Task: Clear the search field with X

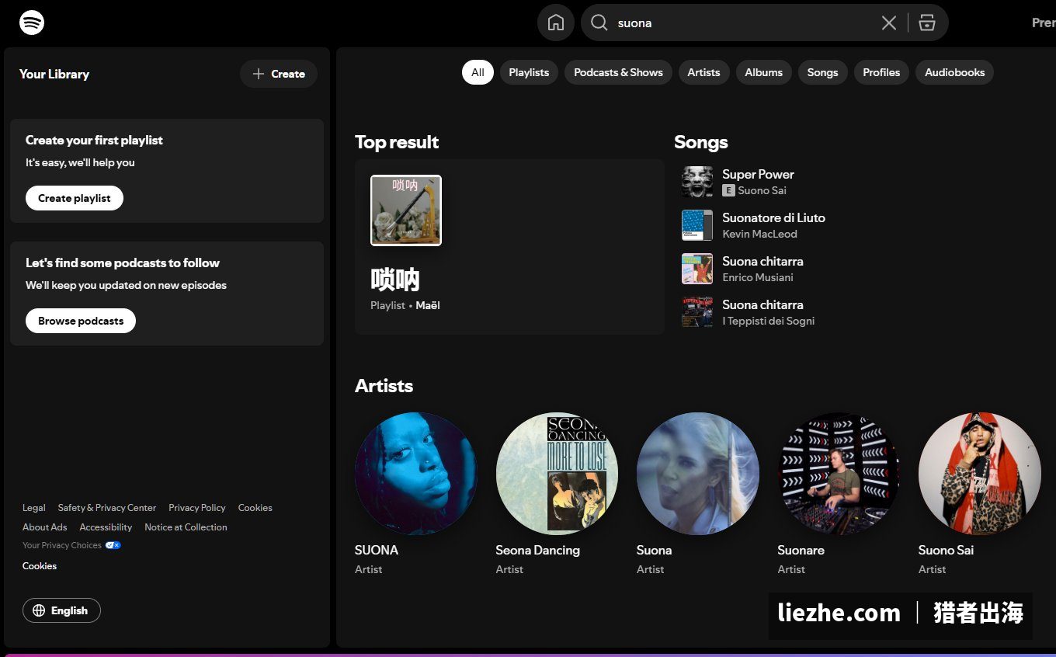Action: click(889, 23)
